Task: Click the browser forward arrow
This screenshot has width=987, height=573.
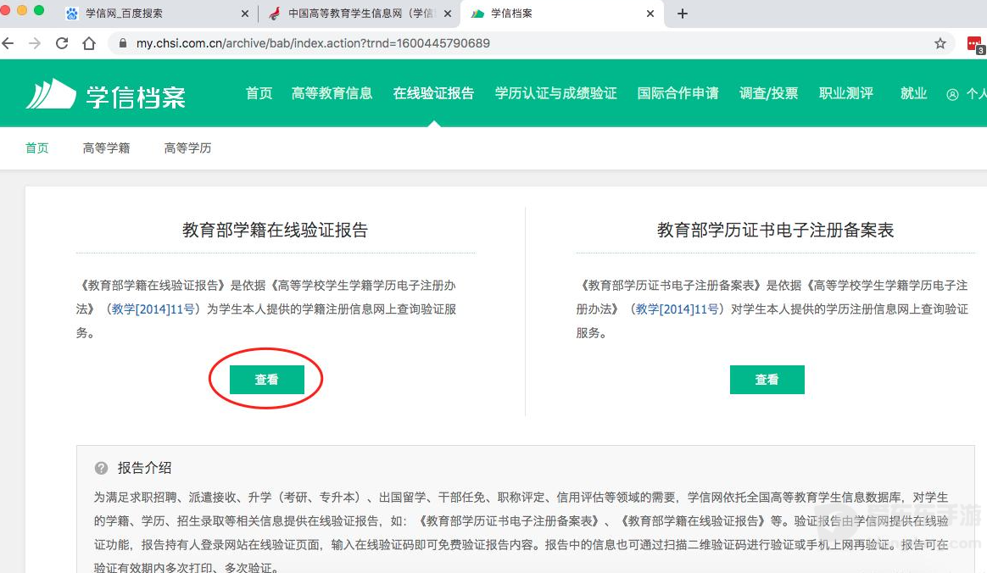Action: (35, 43)
